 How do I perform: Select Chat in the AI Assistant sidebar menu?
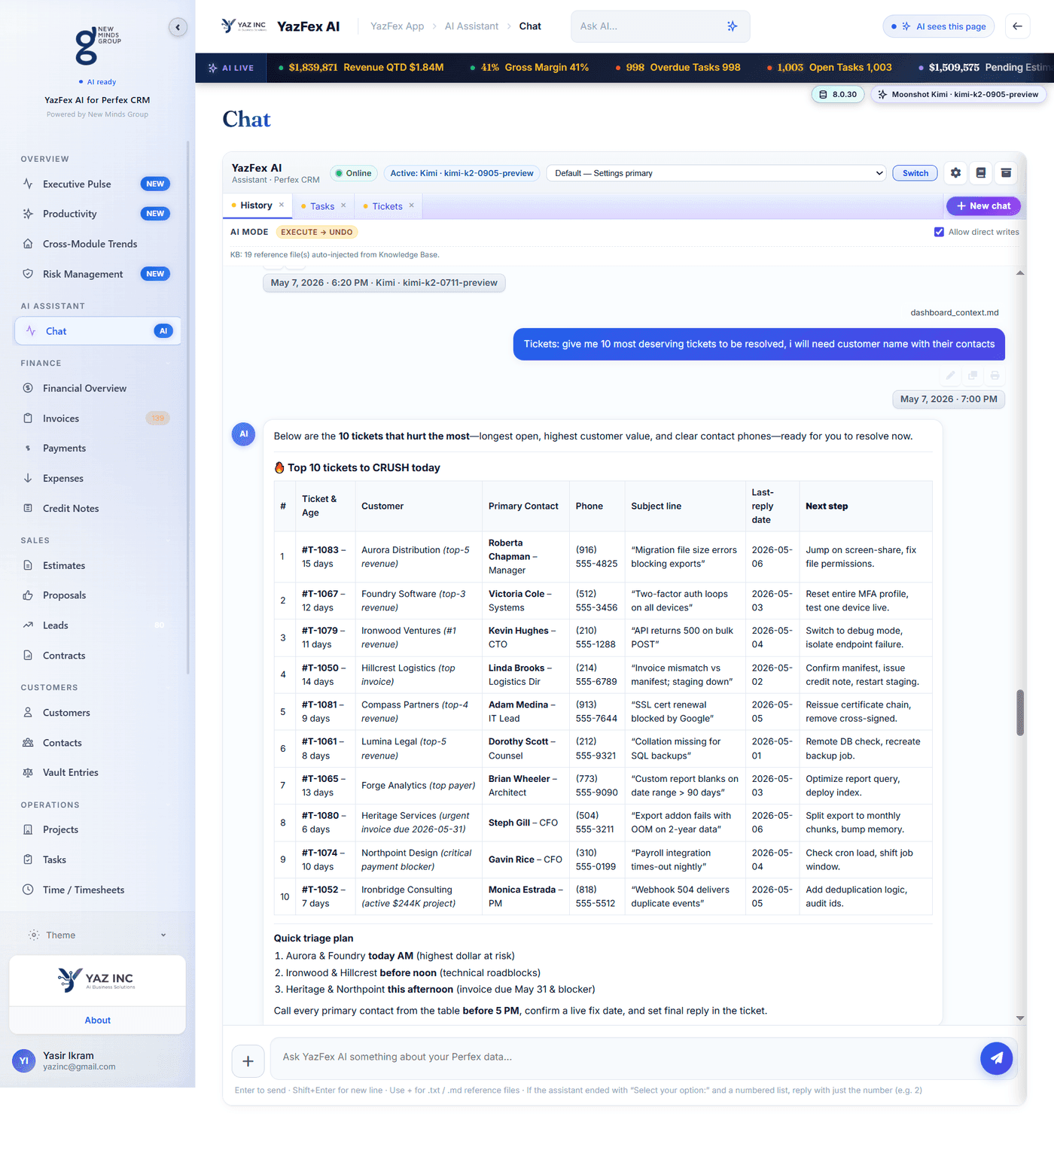coord(98,331)
